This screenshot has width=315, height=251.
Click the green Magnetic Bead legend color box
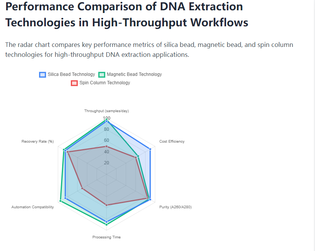tap(102, 75)
